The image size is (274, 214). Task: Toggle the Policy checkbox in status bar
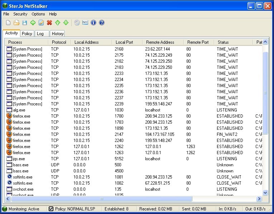(51, 209)
